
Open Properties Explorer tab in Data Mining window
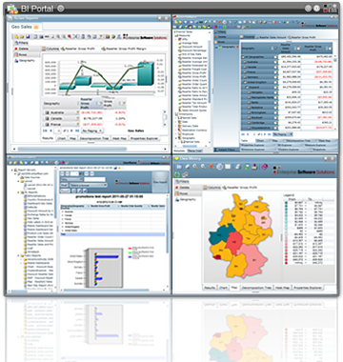click(x=308, y=288)
